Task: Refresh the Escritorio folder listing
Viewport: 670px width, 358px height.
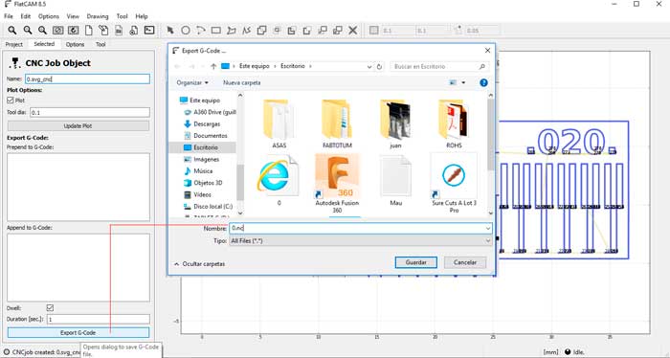Action: click(379, 67)
